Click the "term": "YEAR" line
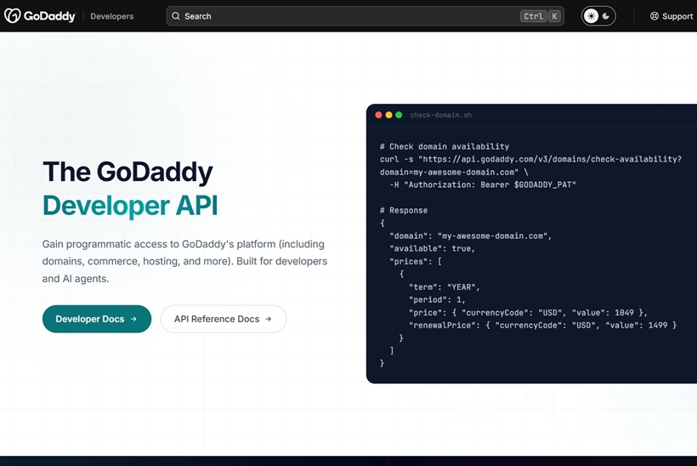 pos(445,287)
